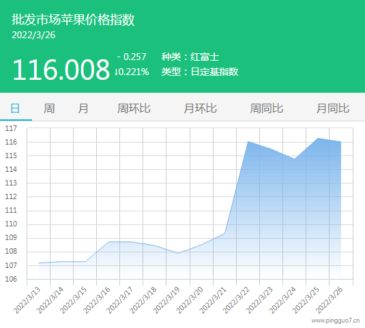Click the 2022/3/22 peak data point

pyautogui.click(x=248, y=141)
